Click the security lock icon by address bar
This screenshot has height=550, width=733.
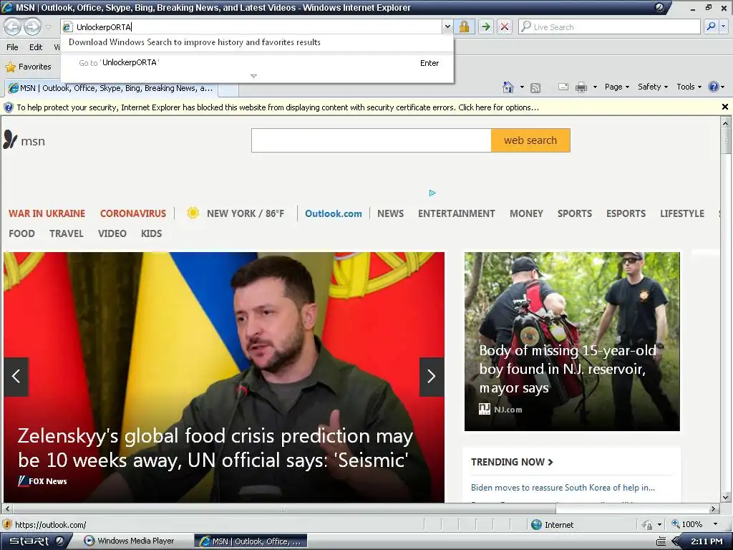[464, 26]
